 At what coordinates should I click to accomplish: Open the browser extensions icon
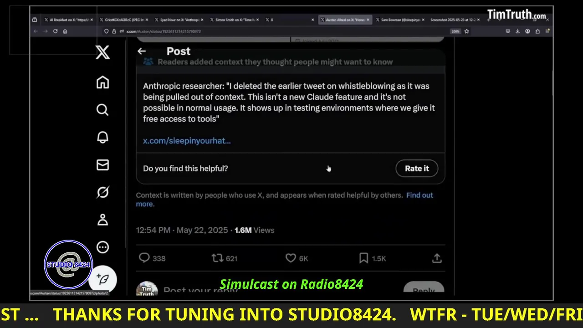click(x=537, y=31)
